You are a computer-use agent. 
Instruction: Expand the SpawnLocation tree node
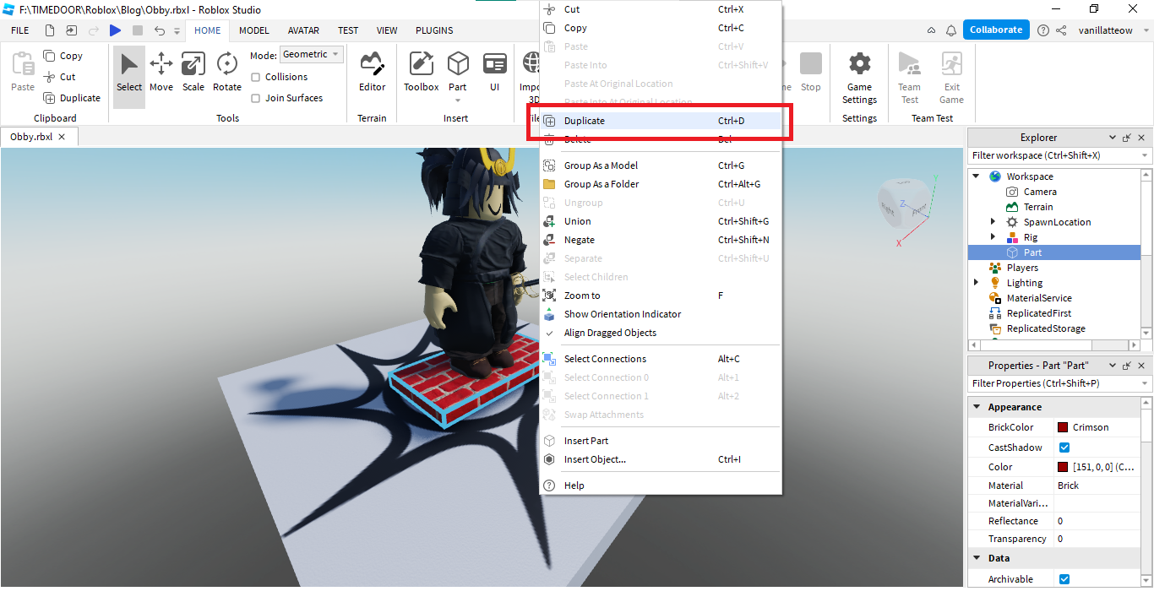pyautogui.click(x=993, y=222)
